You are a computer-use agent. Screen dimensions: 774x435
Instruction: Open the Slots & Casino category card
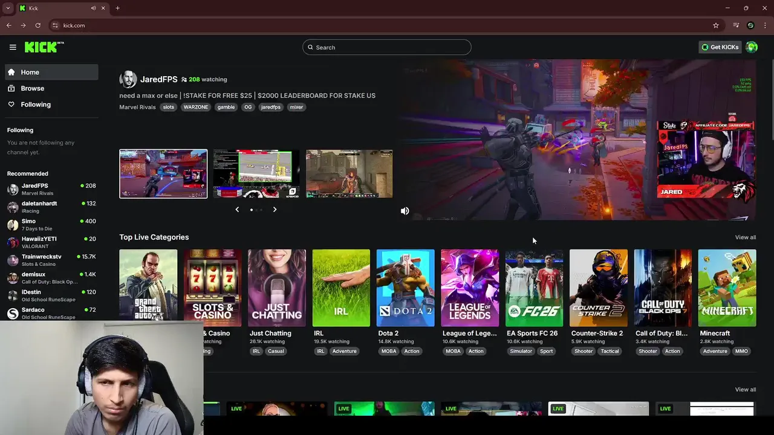point(212,288)
